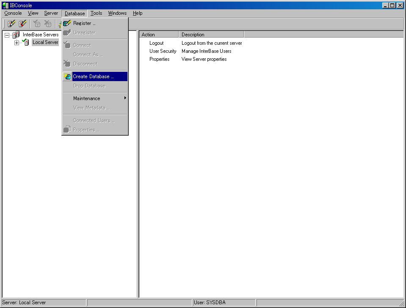Select Properties in the action list
This screenshot has height=308, width=406.
159,59
